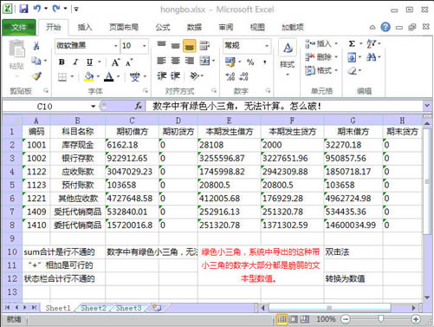Image resolution: width=434 pixels, height=327 pixels.
Task: Expand the Name Box dropdown arrow
Action: (93, 107)
